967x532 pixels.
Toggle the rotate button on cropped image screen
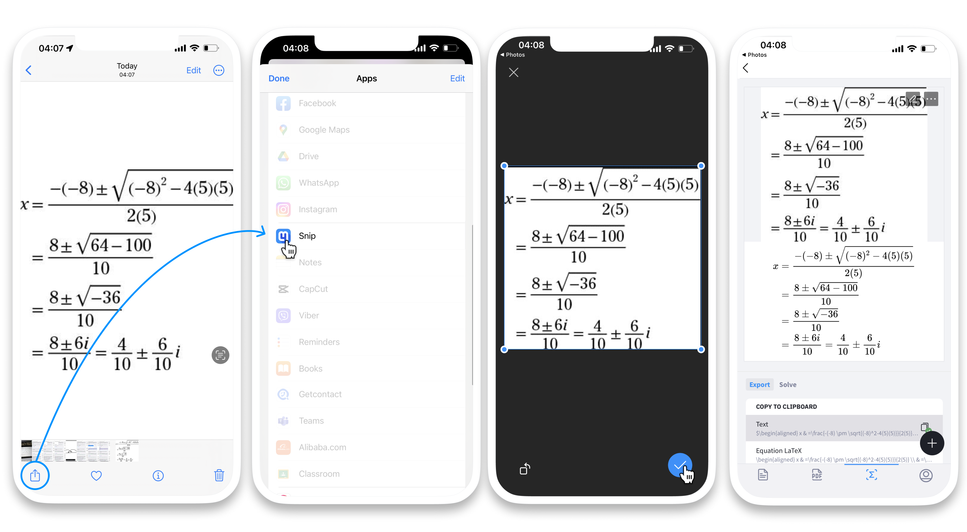pyautogui.click(x=524, y=469)
